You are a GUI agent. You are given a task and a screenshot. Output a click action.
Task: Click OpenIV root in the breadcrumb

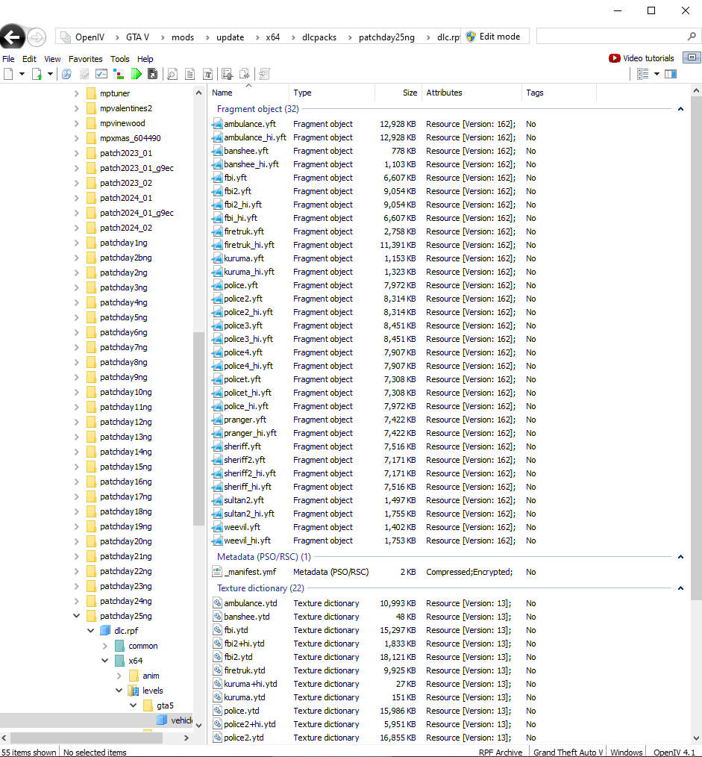tap(90, 37)
